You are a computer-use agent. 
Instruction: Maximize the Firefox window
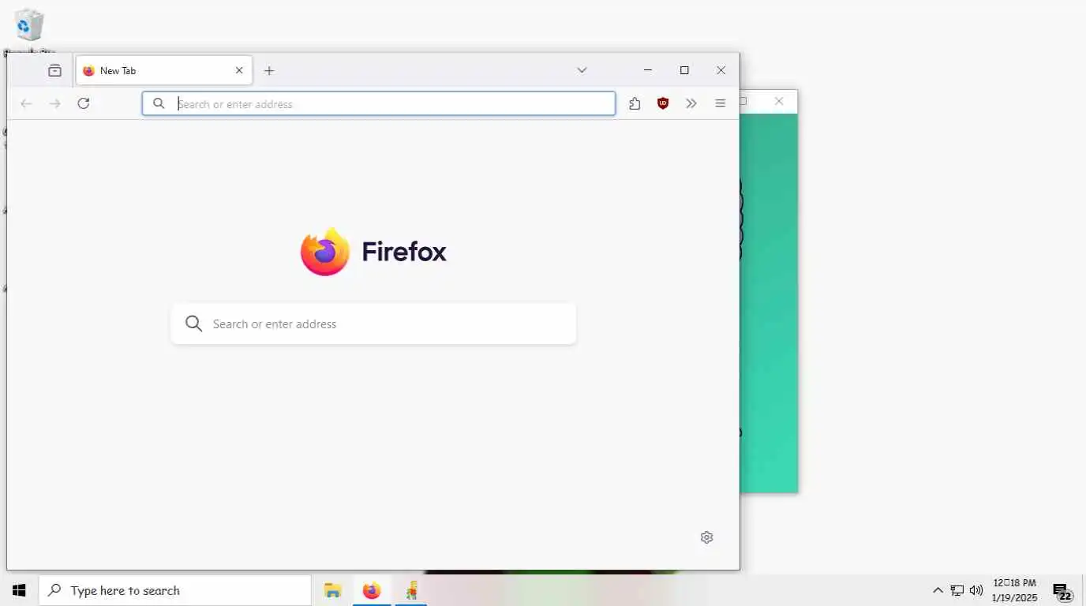(684, 70)
